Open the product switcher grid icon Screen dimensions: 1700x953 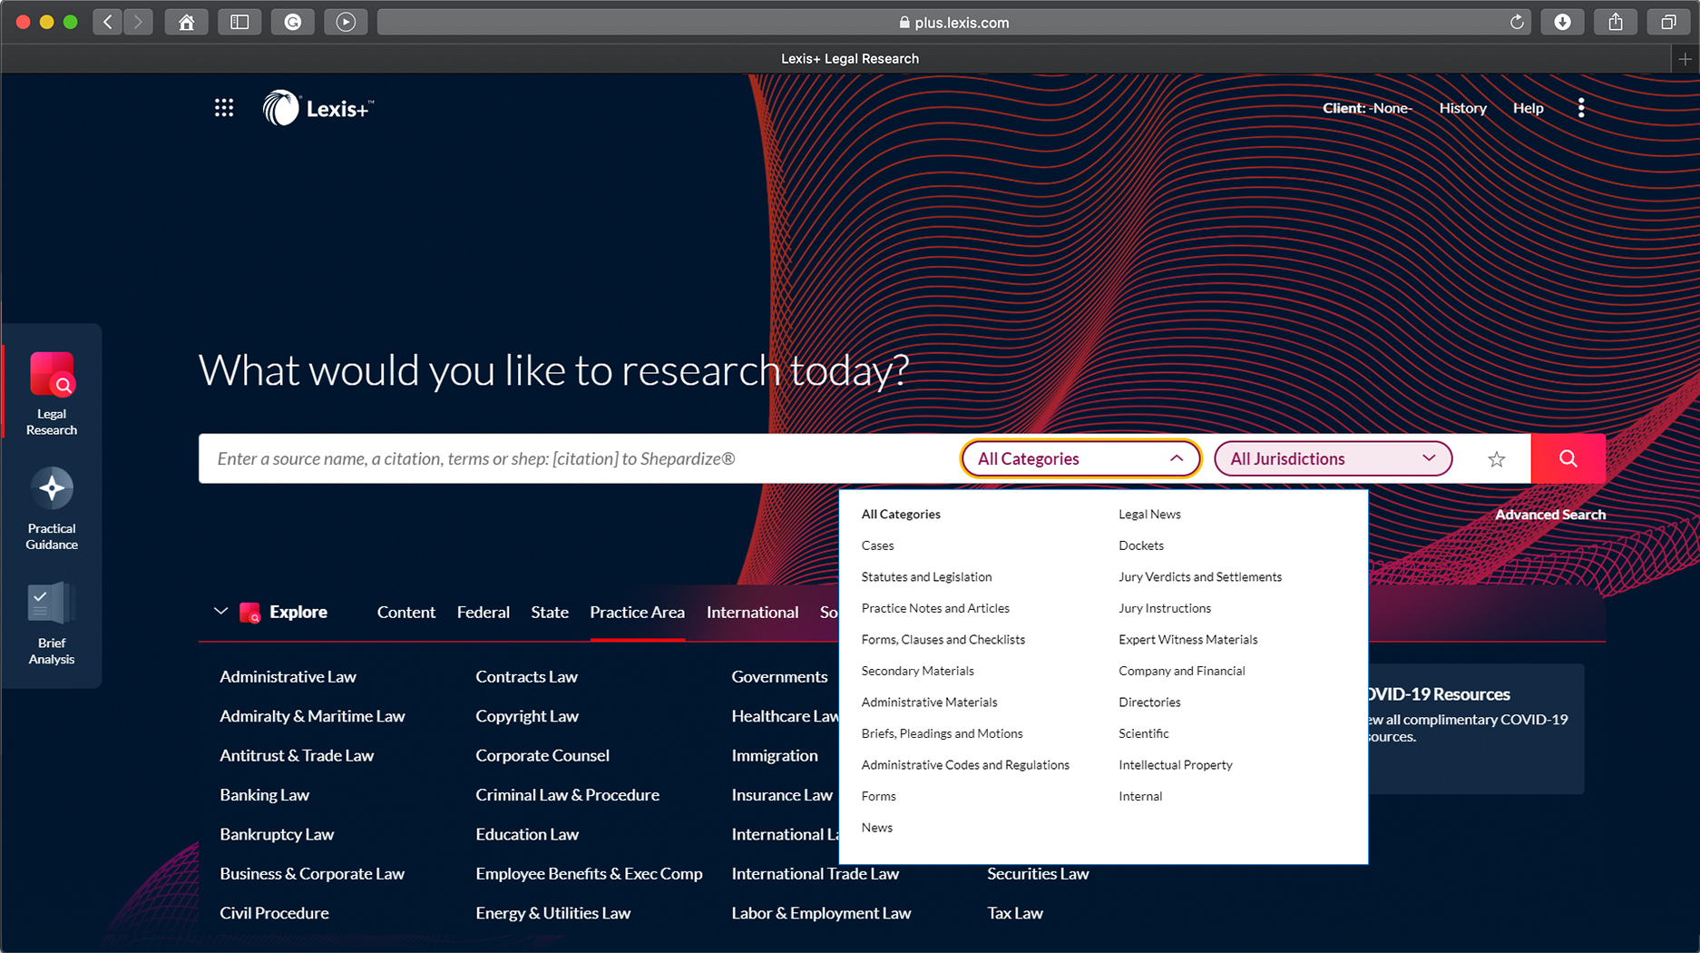tap(224, 108)
